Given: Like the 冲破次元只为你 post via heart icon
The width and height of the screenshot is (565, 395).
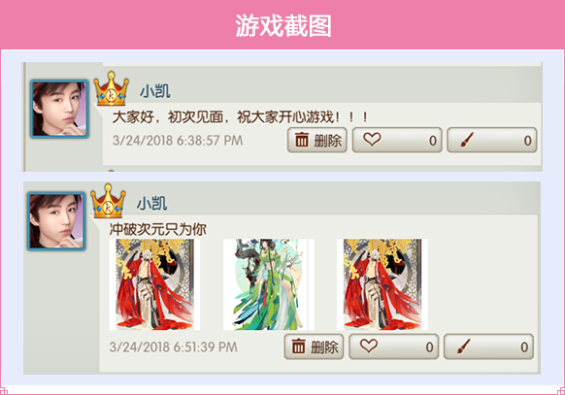Looking at the screenshot, I should coord(394,346).
